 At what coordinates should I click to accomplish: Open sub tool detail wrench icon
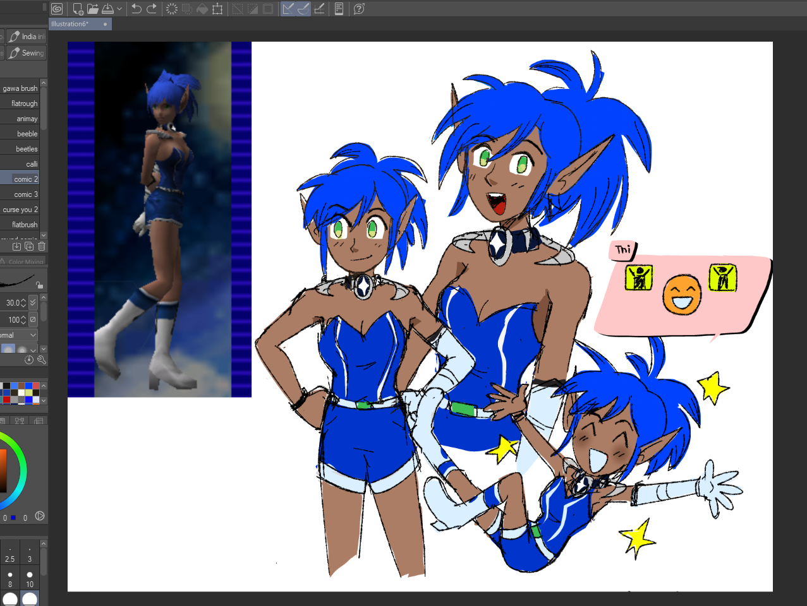[x=42, y=360]
